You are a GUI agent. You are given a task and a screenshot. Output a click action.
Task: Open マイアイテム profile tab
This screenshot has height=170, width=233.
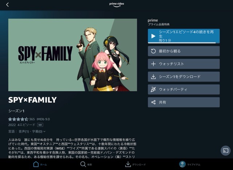click(x=190, y=164)
